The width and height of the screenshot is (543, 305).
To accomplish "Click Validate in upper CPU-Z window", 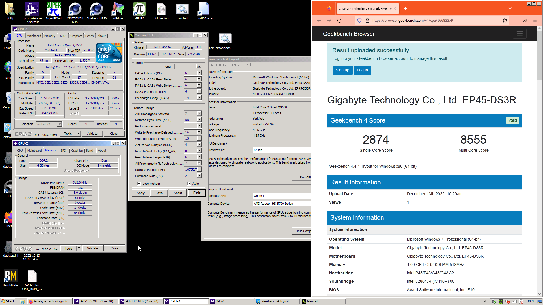I will [92, 134].
